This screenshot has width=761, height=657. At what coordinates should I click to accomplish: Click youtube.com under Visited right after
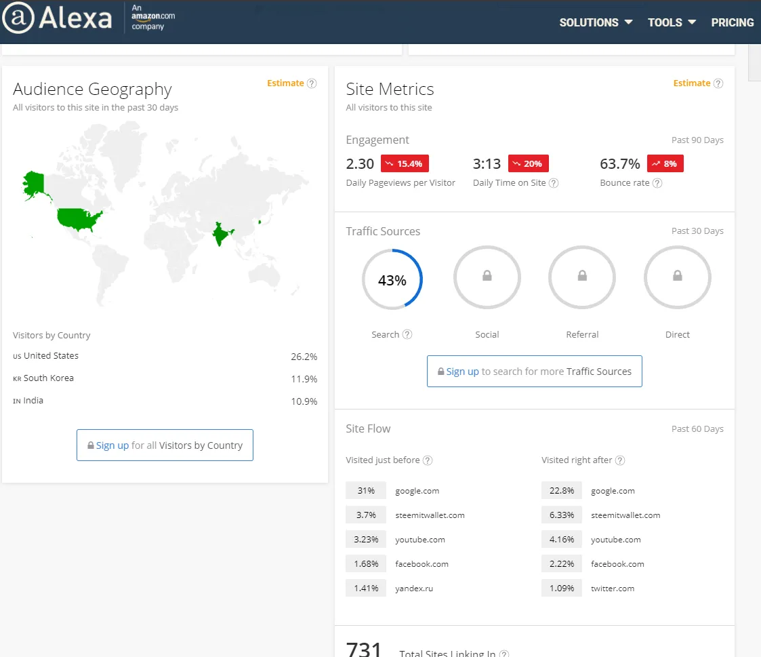pyautogui.click(x=615, y=540)
